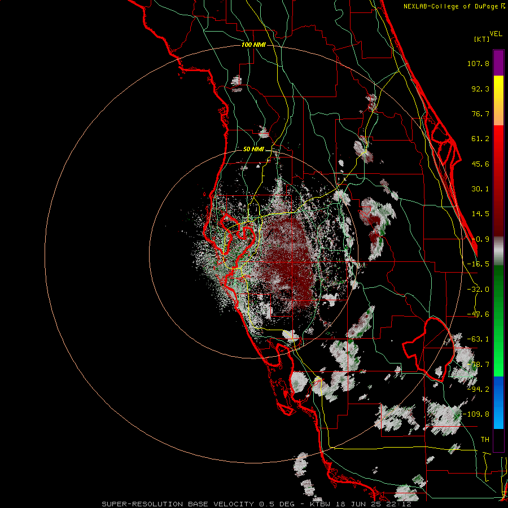The height and width of the screenshot is (508, 508).
Task: Pick the purple segment of the color bar
Action: tap(498, 63)
